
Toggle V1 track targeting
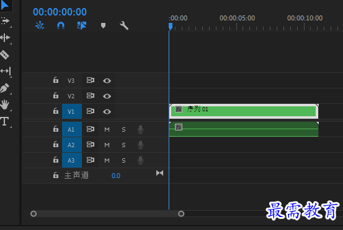72,111
